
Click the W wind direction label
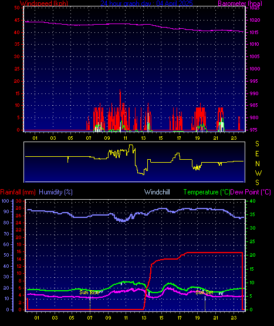coord(258,173)
